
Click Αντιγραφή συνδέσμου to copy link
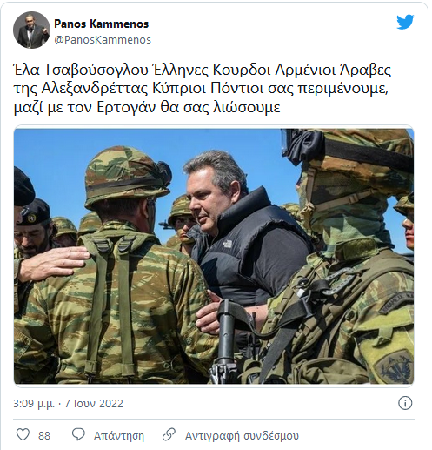(242, 436)
